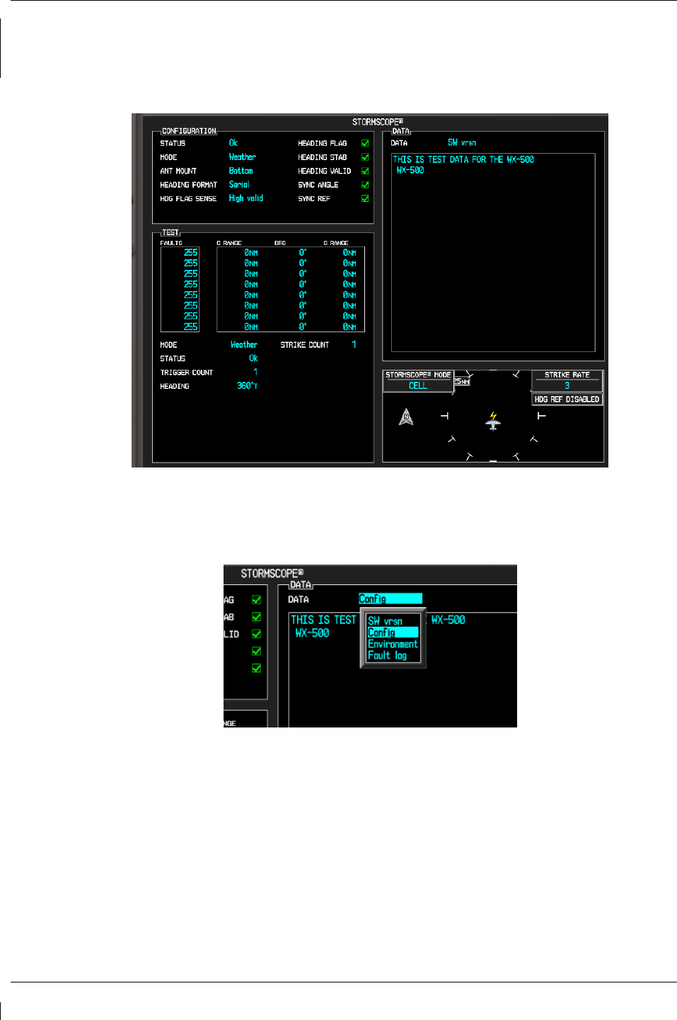The height and width of the screenshot is (1020, 677).
Task: Toggle checkbox beside 'AG' in lower screenshot
Action: pyautogui.click(x=257, y=600)
